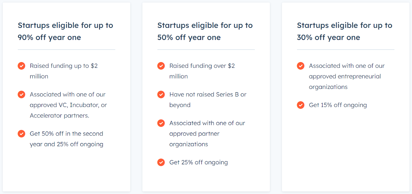The width and height of the screenshot is (412, 194).
Task: Click the "Raised funding over $2 million" text
Action: pyautogui.click(x=202, y=71)
